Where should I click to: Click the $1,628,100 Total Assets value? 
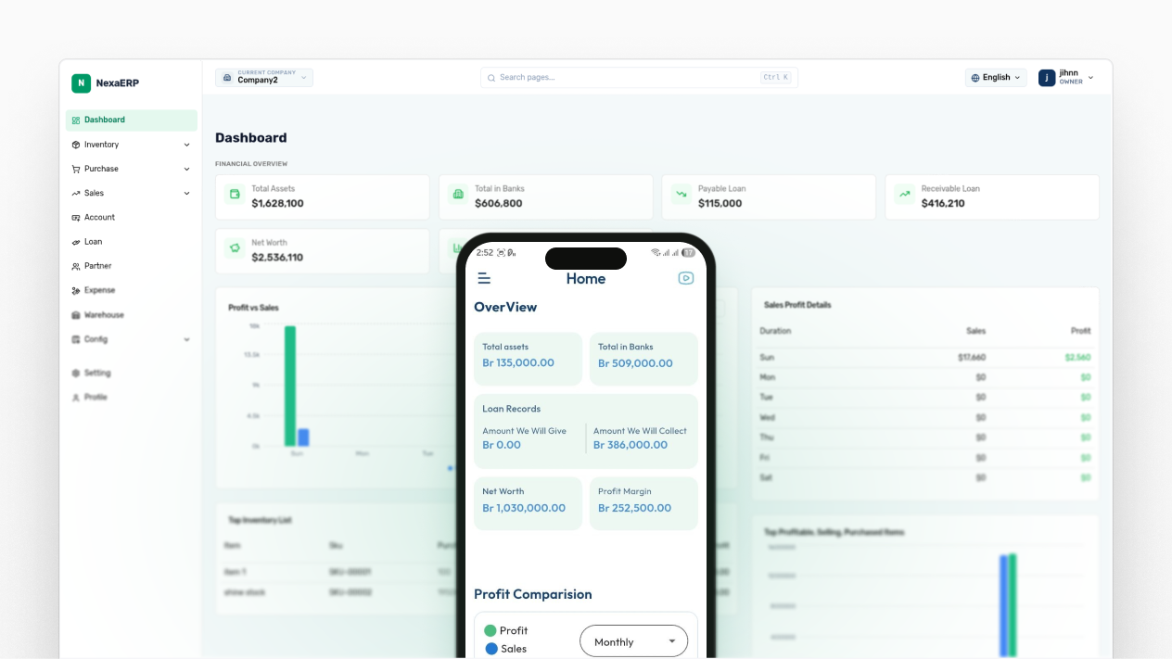coord(277,203)
